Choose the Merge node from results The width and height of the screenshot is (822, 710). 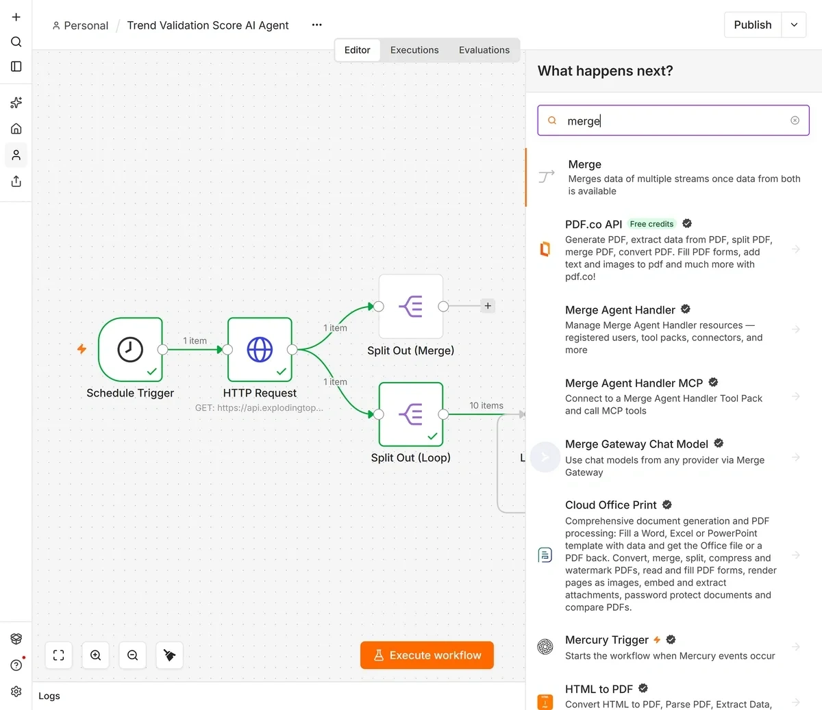coord(674,177)
